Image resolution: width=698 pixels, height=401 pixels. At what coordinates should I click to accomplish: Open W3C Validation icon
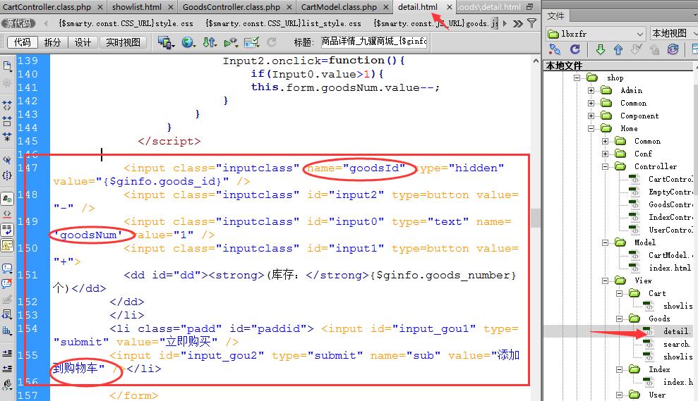(x=231, y=42)
